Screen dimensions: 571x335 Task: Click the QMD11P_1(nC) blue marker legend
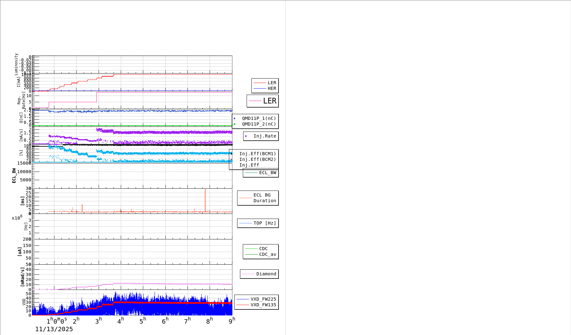pyautogui.click(x=255, y=119)
